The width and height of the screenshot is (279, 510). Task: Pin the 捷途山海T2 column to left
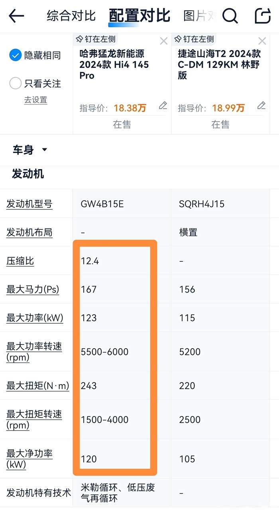pos(194,39)
